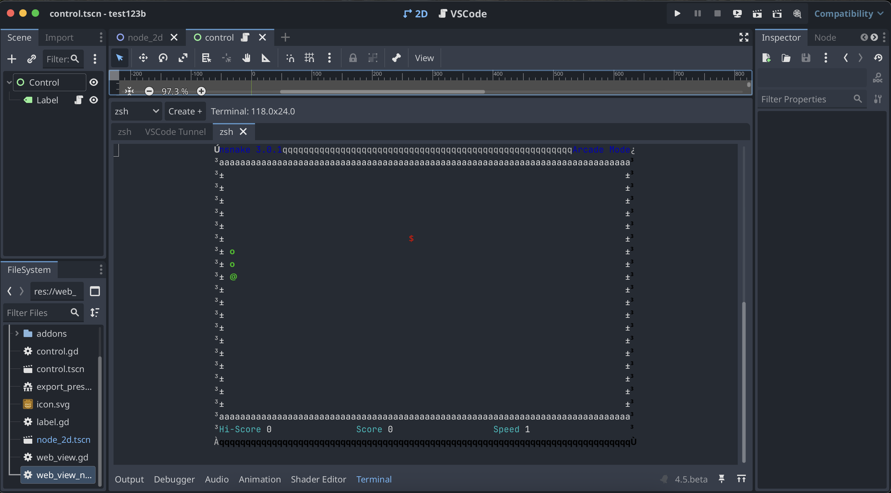Open the Debugger bottom panel
This screenshot has width=891, height=493.
point(174,479)
